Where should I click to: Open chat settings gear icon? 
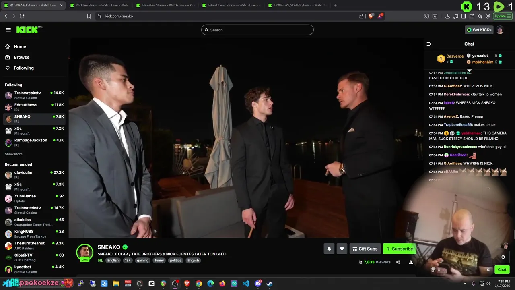488,270
